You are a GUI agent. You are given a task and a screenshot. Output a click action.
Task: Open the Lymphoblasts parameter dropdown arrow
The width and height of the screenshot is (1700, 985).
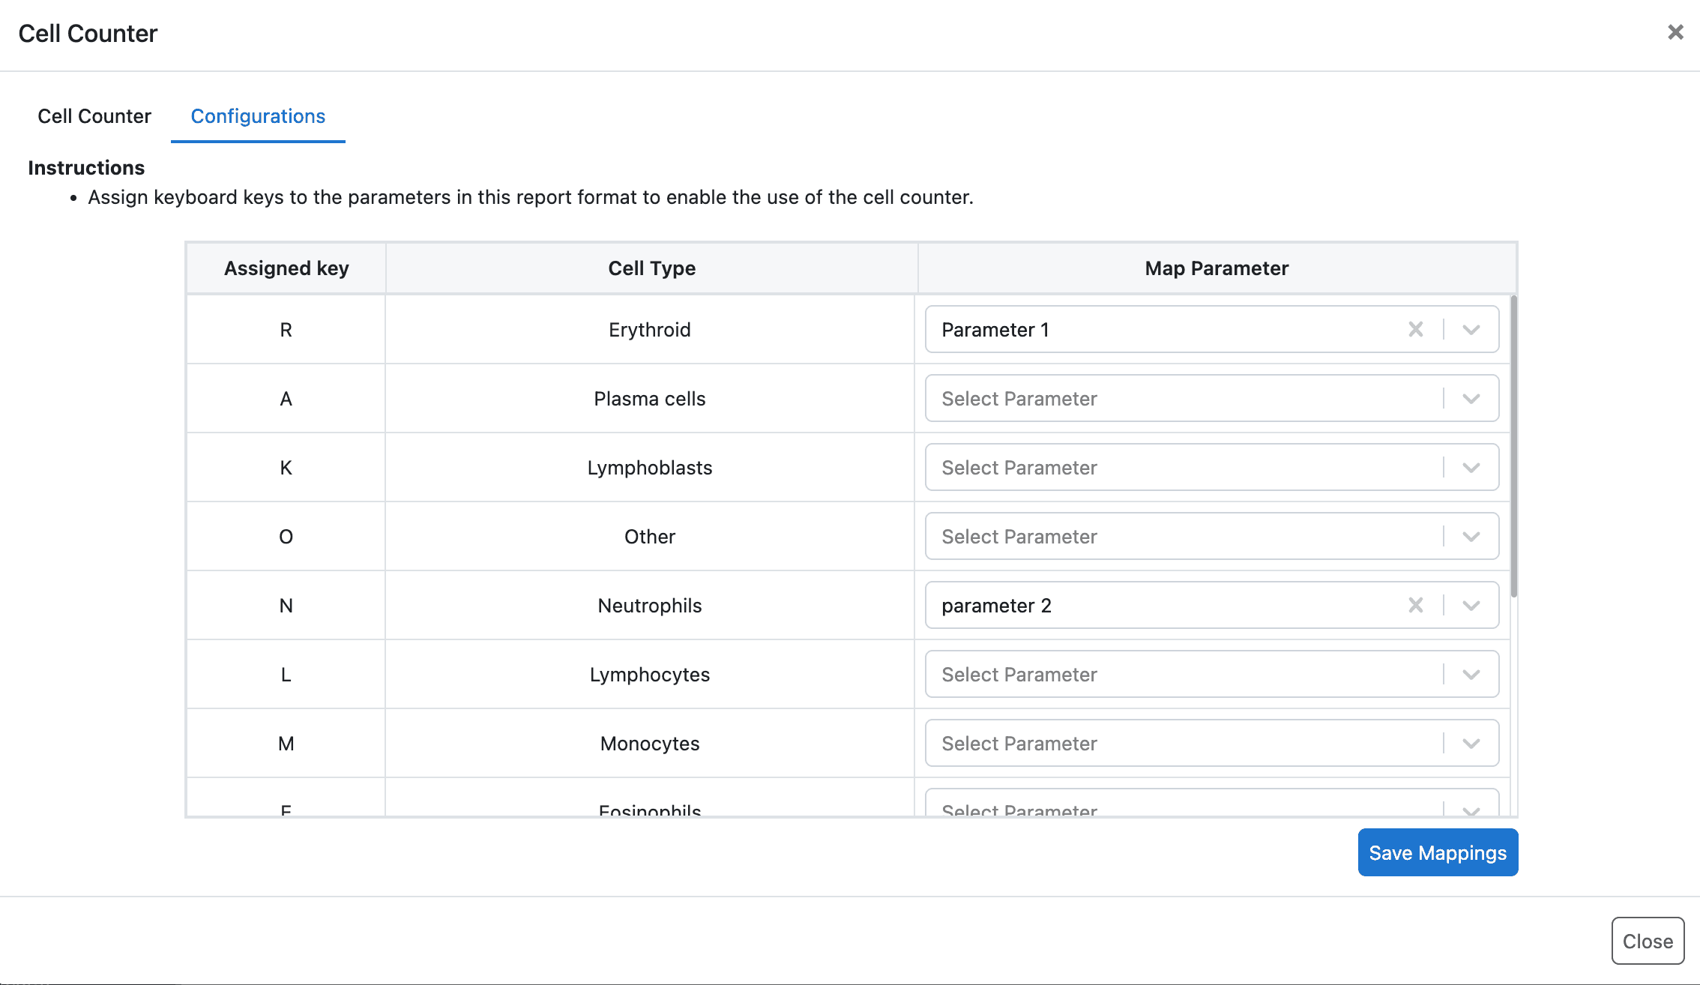(x=1471, y=467)
